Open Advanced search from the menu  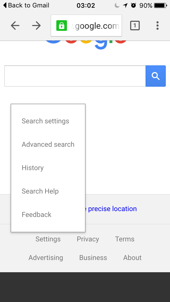pyautogui.click(x=48, y=145)
